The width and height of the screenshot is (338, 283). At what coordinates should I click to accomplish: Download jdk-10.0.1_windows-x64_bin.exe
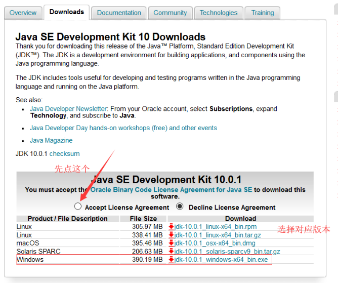coord(221,260)
